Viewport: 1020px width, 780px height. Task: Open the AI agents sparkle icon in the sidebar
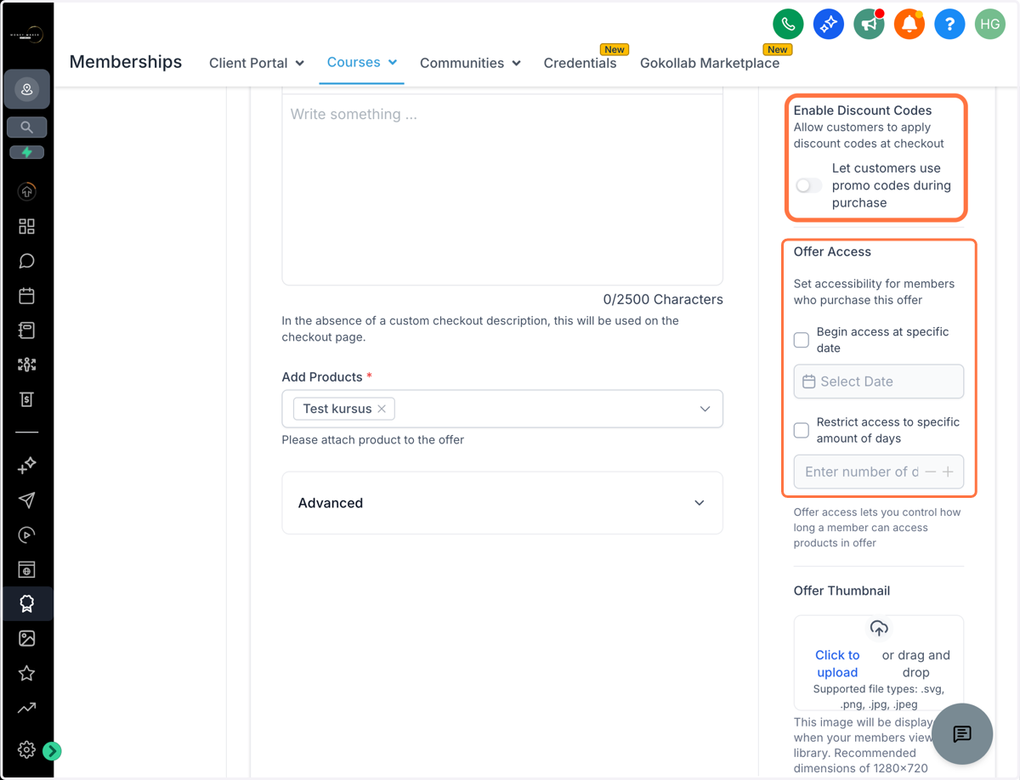pos(26,465)
